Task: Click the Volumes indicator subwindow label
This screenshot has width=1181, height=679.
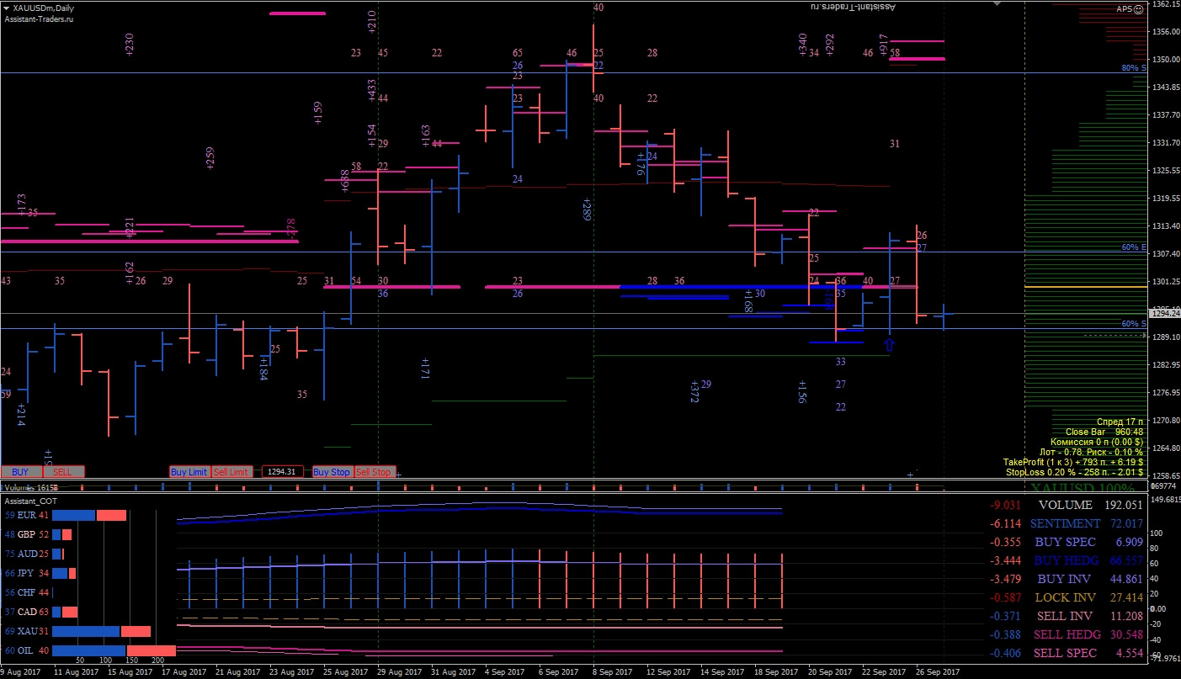Action: tap(30, 487)
